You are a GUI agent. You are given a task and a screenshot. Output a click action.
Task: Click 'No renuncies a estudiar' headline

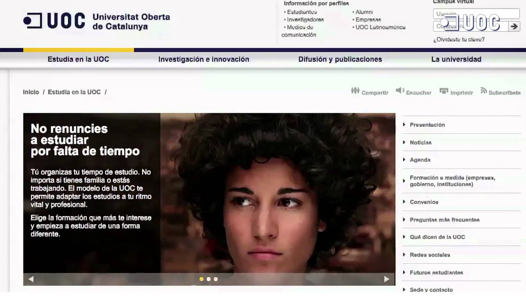[x=85, y=140]
